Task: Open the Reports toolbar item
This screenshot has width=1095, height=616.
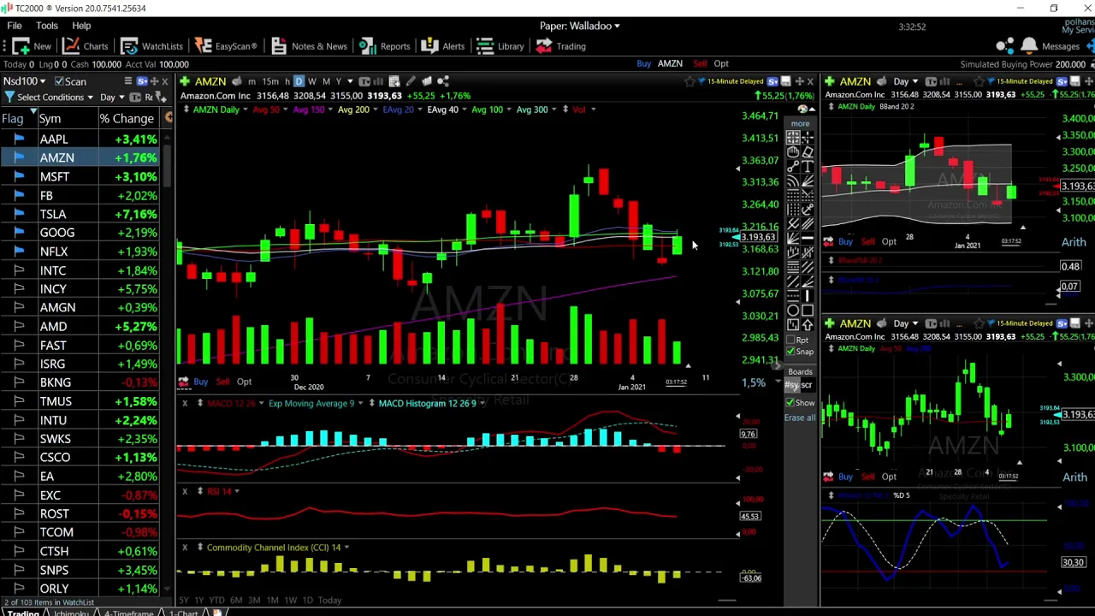Action: pos(385,46)
